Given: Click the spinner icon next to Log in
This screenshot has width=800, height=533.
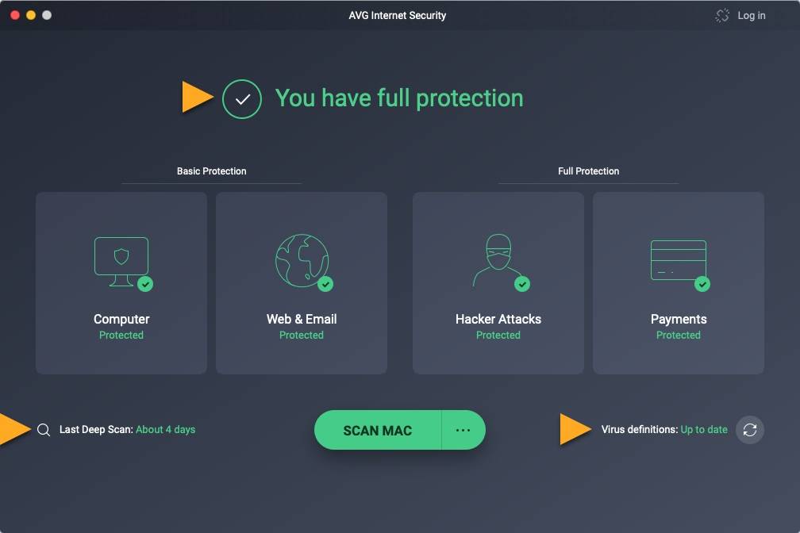Looking at the screenshot, I should 721,15.
